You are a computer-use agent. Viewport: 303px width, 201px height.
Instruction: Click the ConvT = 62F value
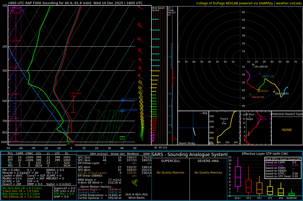point(36,176)
